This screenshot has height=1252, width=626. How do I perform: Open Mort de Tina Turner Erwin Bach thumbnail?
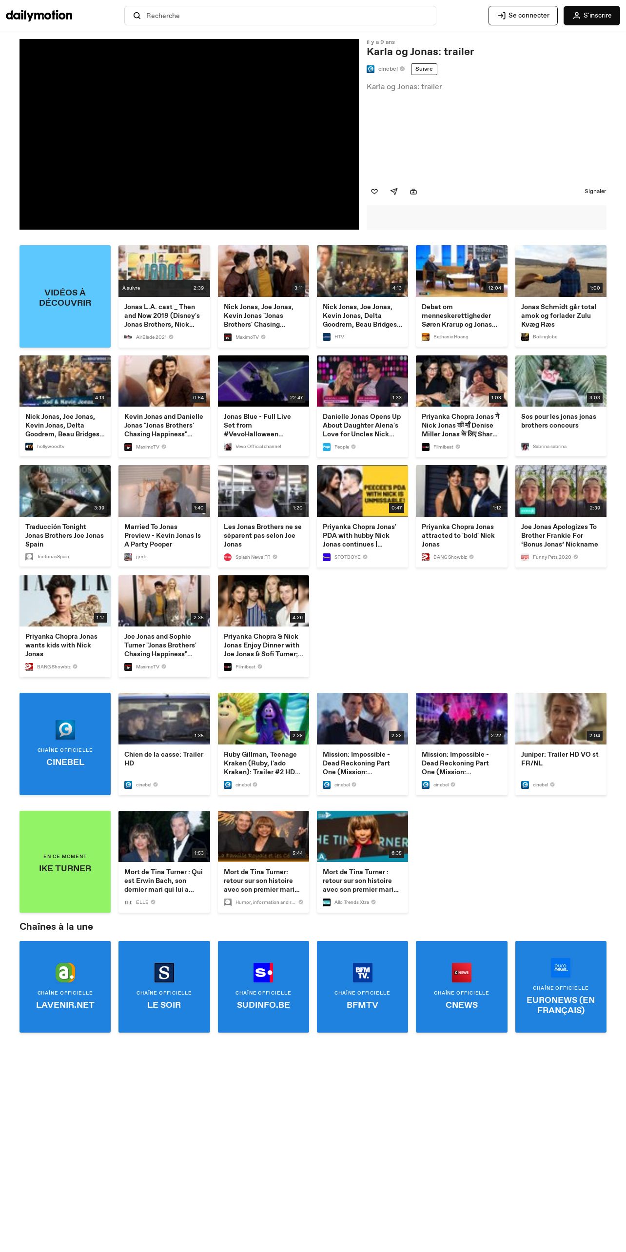[x=164, y=836]
